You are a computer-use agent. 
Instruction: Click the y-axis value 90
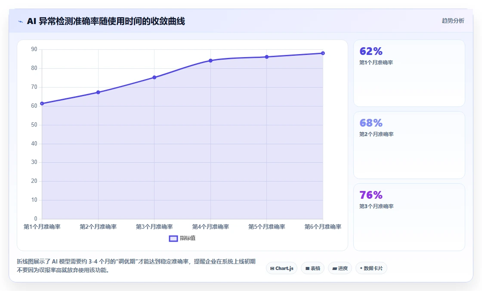(x=34, y=49)
